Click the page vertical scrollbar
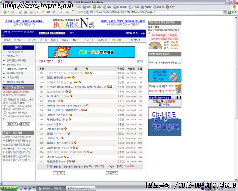Screen dimensions: 238x191 pos(236,99)
